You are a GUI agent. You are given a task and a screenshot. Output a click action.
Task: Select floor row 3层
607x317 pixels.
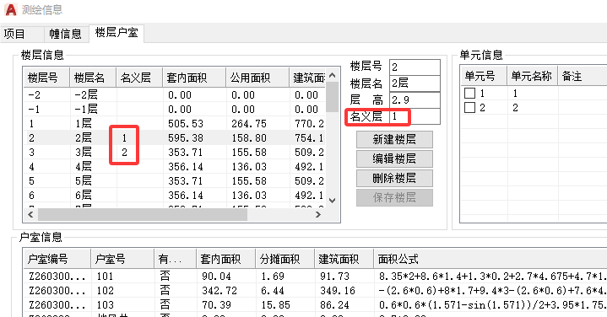point(175,152)
